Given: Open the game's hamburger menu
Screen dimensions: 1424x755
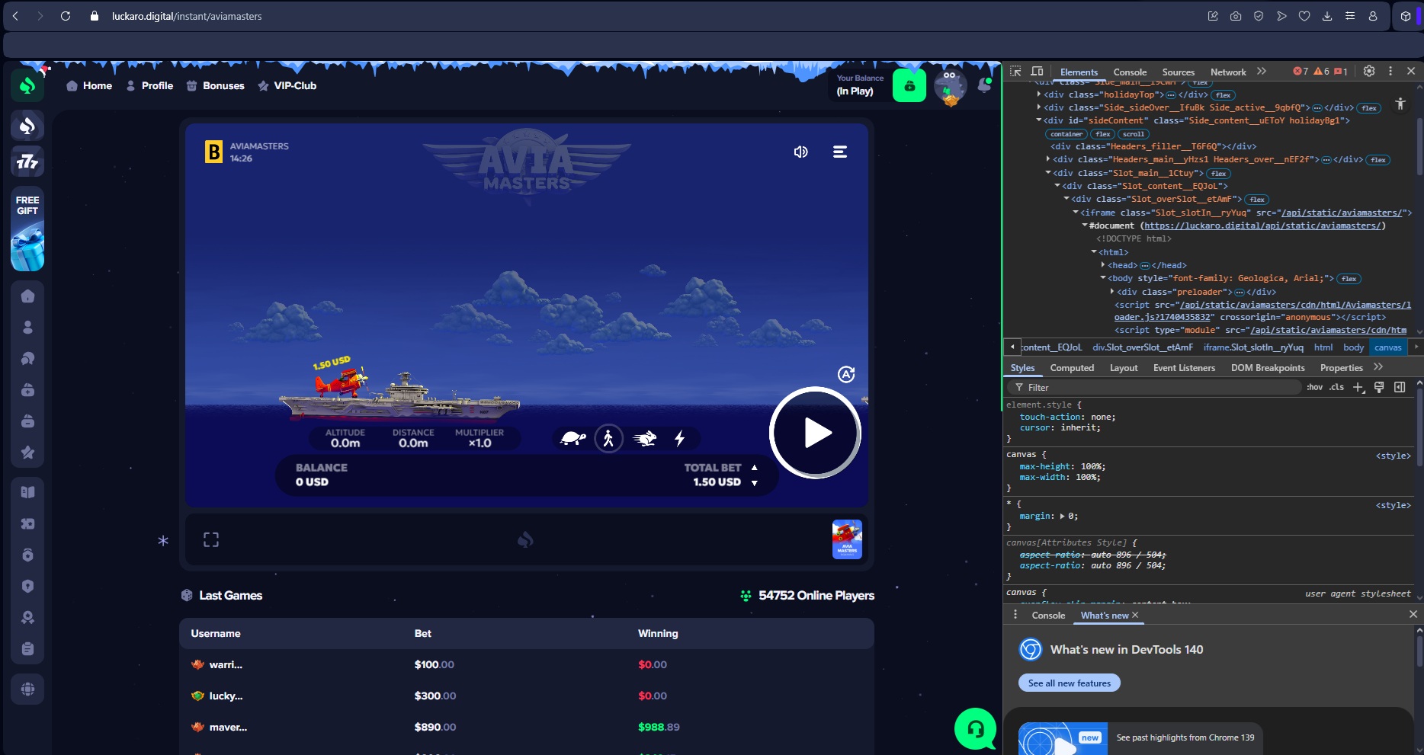Looking at the screenshot, I should pos(839,152).
